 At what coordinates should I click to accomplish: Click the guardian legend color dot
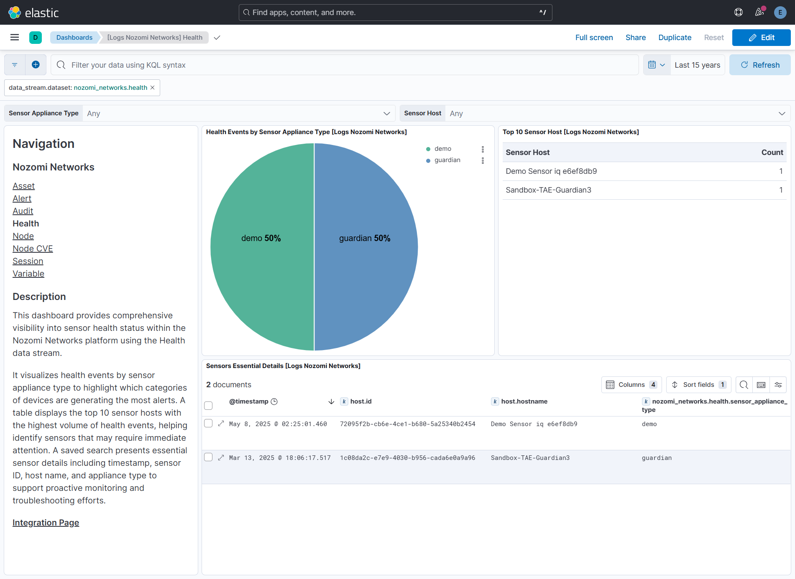tap(428, 160)
